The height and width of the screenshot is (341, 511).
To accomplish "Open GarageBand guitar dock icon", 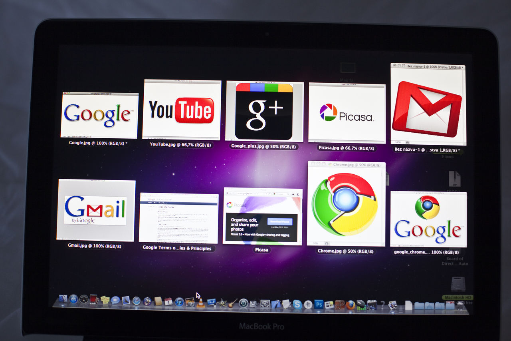I will click(x=233, y=303).
